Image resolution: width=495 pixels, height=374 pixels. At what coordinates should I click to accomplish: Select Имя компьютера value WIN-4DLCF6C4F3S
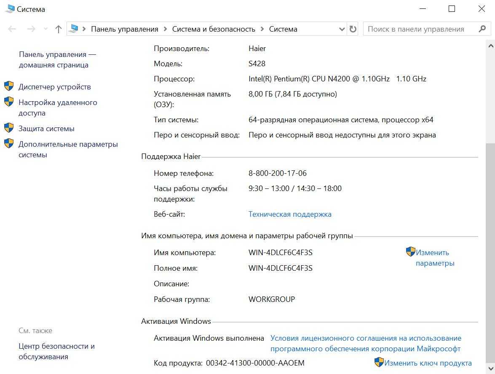pos(280,253)
